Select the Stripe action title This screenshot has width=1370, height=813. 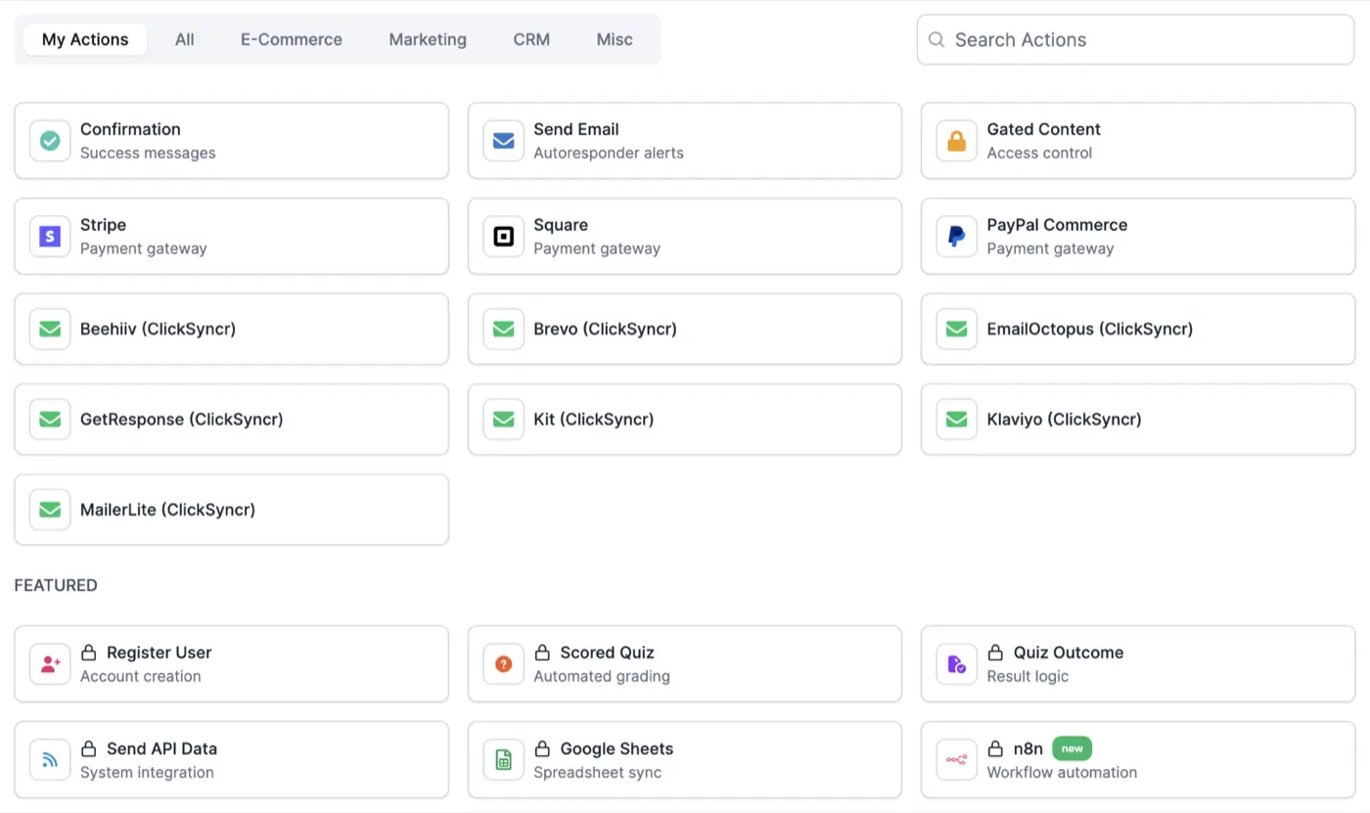click(103, 225)
